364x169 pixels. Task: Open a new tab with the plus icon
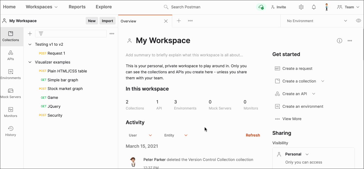[x=179, y=21]
